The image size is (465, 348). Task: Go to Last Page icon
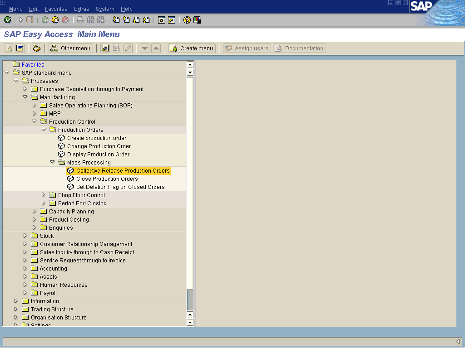pyautogui.click(x=146, y=20)
